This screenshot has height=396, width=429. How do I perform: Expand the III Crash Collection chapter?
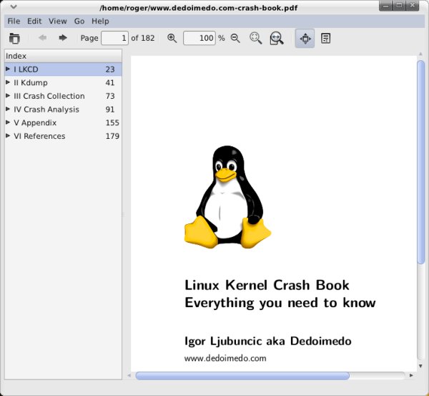(8, 96)
